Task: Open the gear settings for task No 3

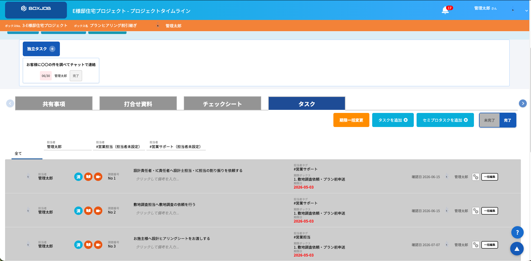Action: 476,245
